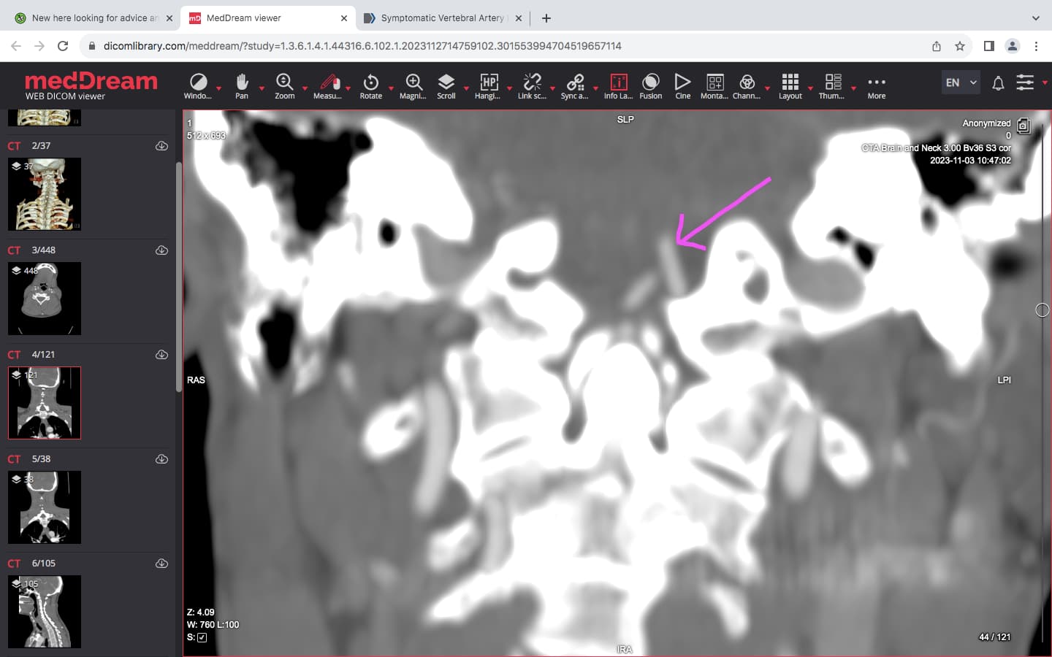
Task: Go back in browser history
Action: (x=16, y=46)
